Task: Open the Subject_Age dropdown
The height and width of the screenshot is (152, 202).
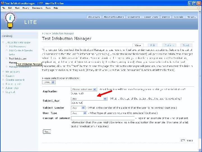Action: pos(89,99)
